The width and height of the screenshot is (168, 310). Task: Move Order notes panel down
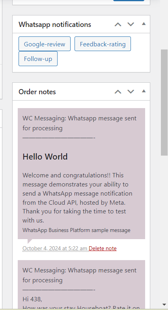(131, 91)
